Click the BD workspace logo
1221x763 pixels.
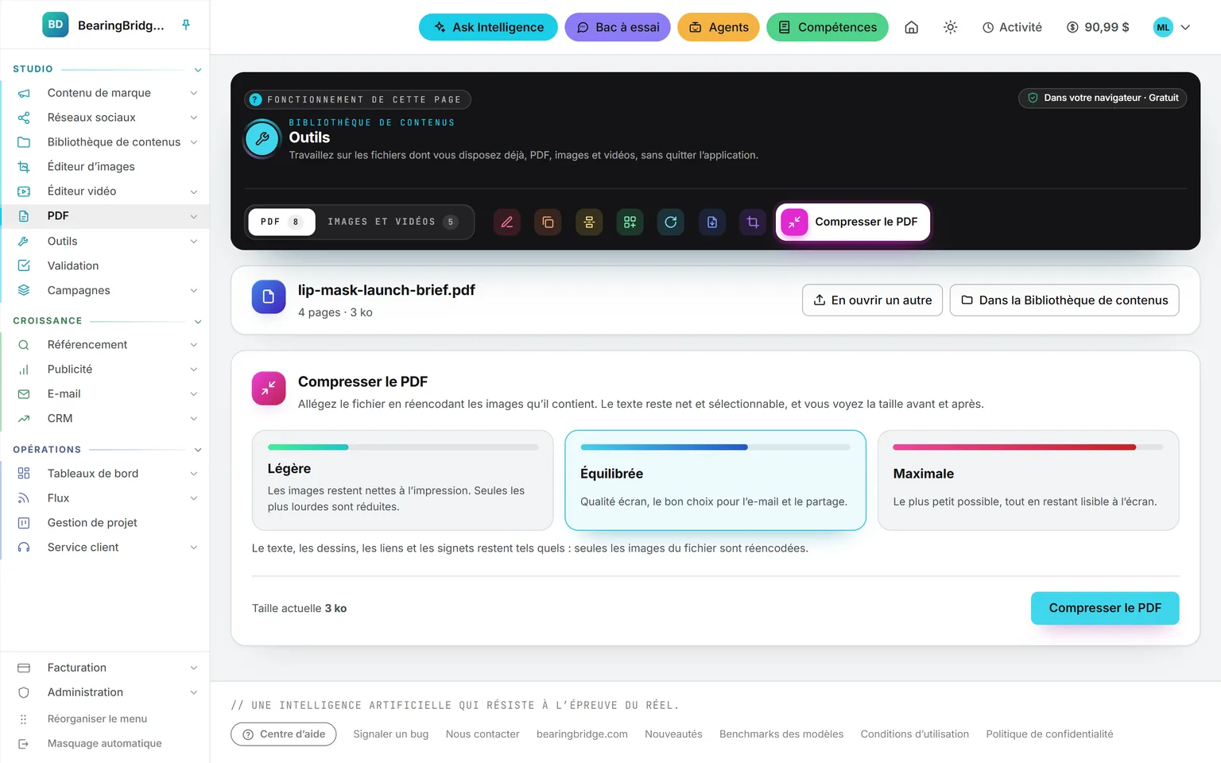coord(56,25)
